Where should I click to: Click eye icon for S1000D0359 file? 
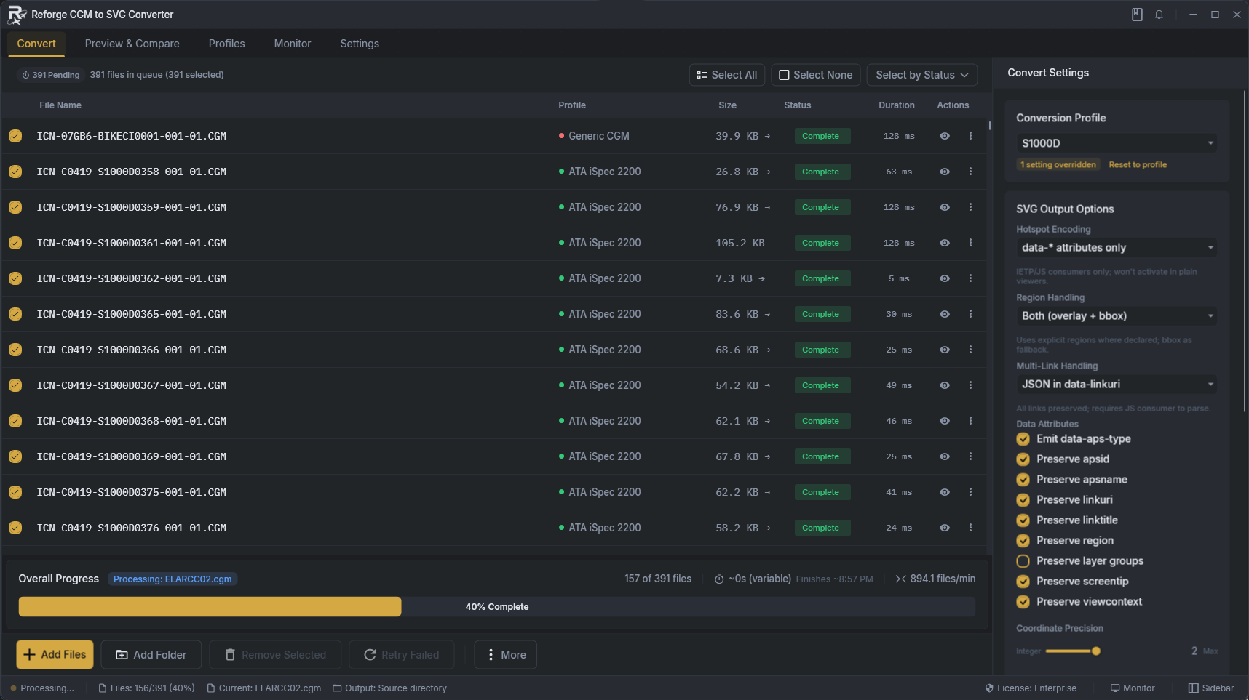(x=944, y=207)
